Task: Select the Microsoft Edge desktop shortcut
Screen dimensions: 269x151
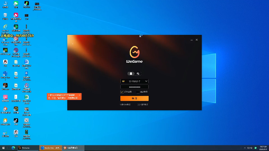Action: [x=5, y=41]
